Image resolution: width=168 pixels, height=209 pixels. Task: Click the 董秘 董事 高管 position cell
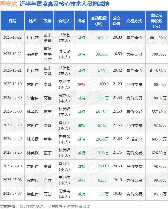[47, 54]
